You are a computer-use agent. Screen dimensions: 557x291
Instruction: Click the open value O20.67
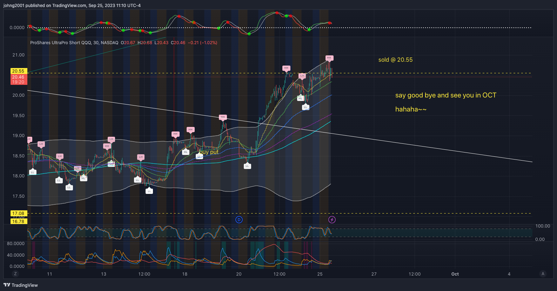(128, 42)
